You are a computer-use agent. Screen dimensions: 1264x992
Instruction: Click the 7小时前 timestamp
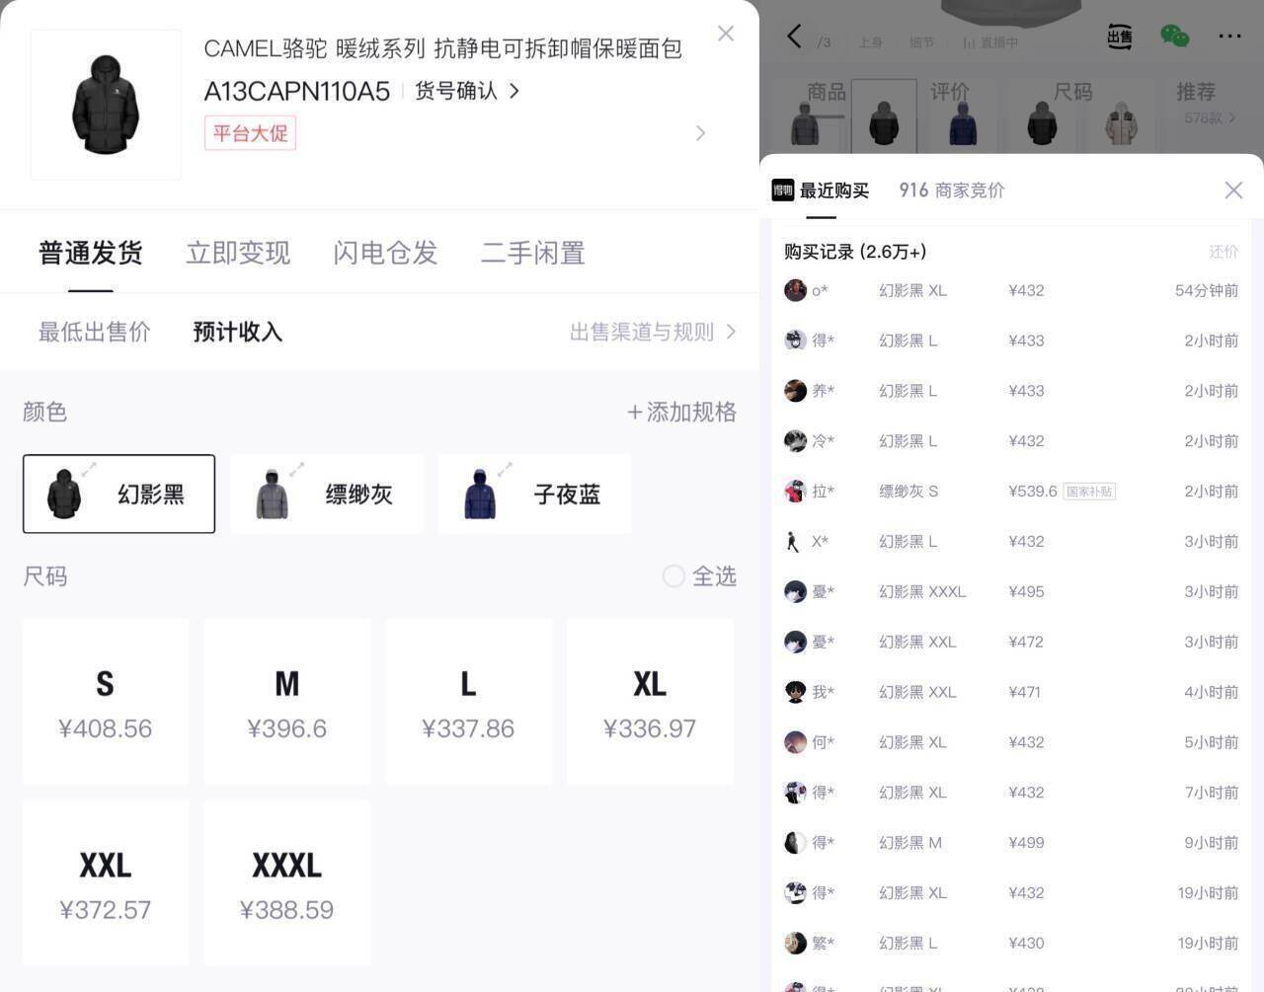(x=1212, y=793)
